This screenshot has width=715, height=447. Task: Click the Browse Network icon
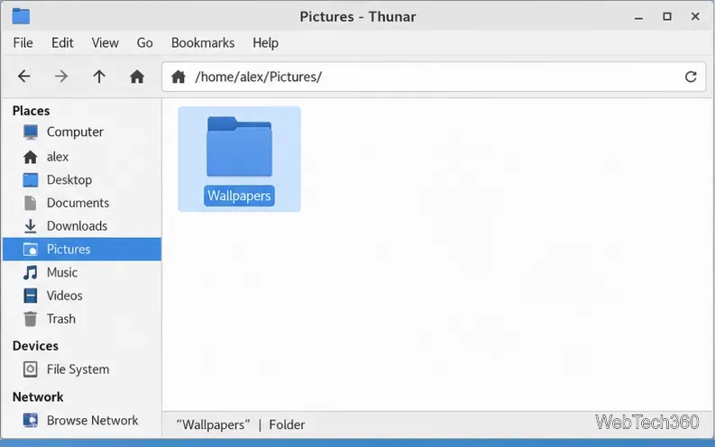coord(31,420)
